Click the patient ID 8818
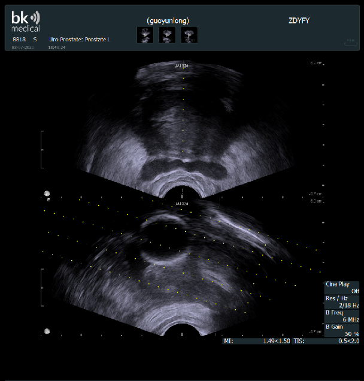 point(19,40)
